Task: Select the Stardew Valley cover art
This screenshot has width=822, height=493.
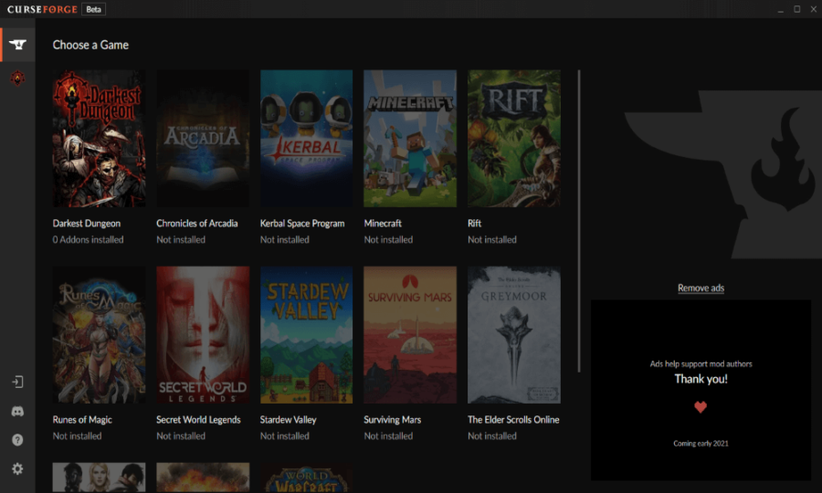Action: (x=307, y=335)
